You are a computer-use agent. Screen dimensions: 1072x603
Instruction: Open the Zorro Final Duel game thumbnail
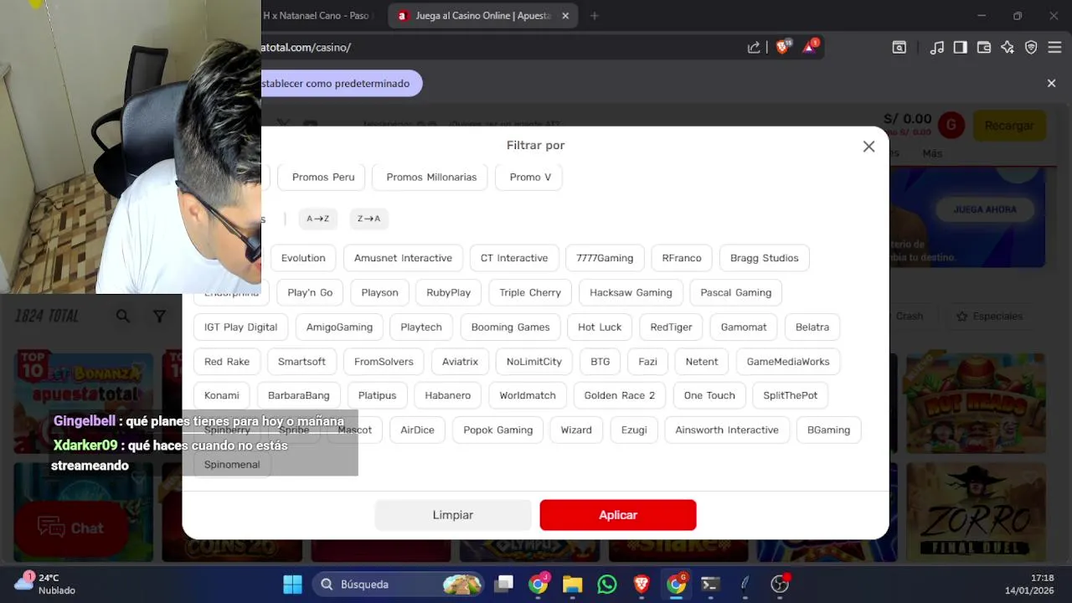(976, 511)
